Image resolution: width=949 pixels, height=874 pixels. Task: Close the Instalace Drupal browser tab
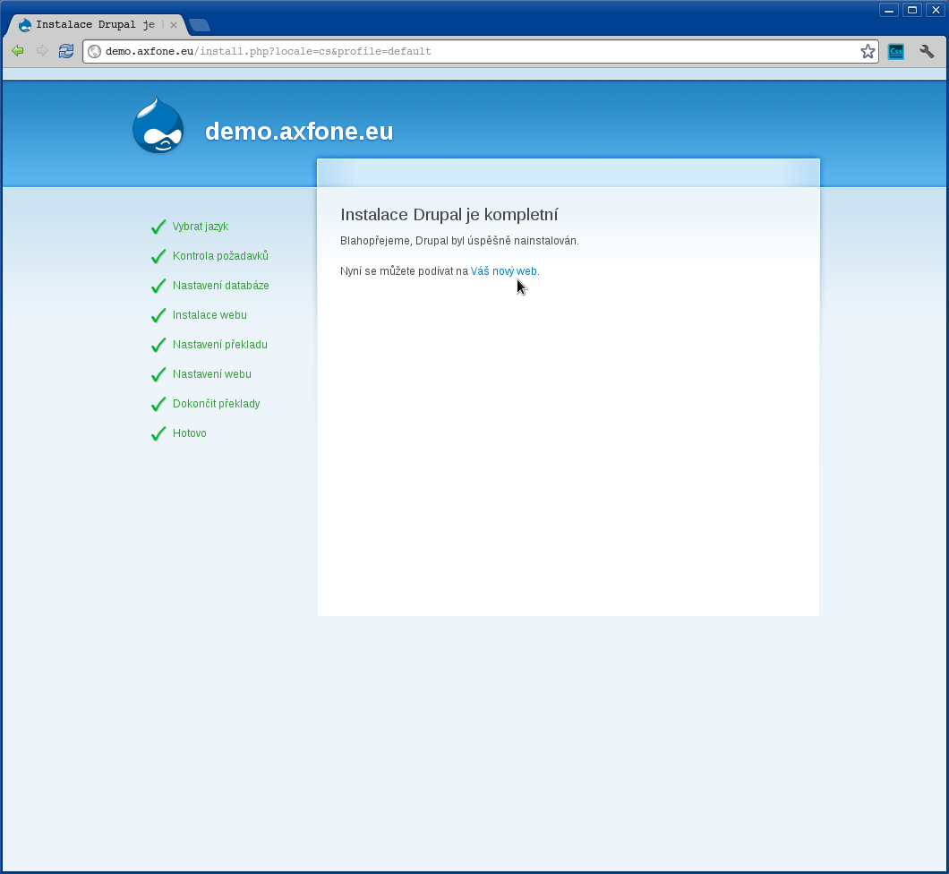(174, 25)
